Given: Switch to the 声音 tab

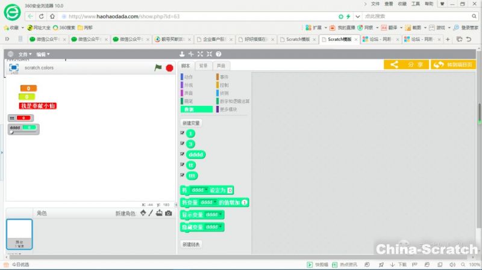Looking at the screenshot, I should pos(221,66).
